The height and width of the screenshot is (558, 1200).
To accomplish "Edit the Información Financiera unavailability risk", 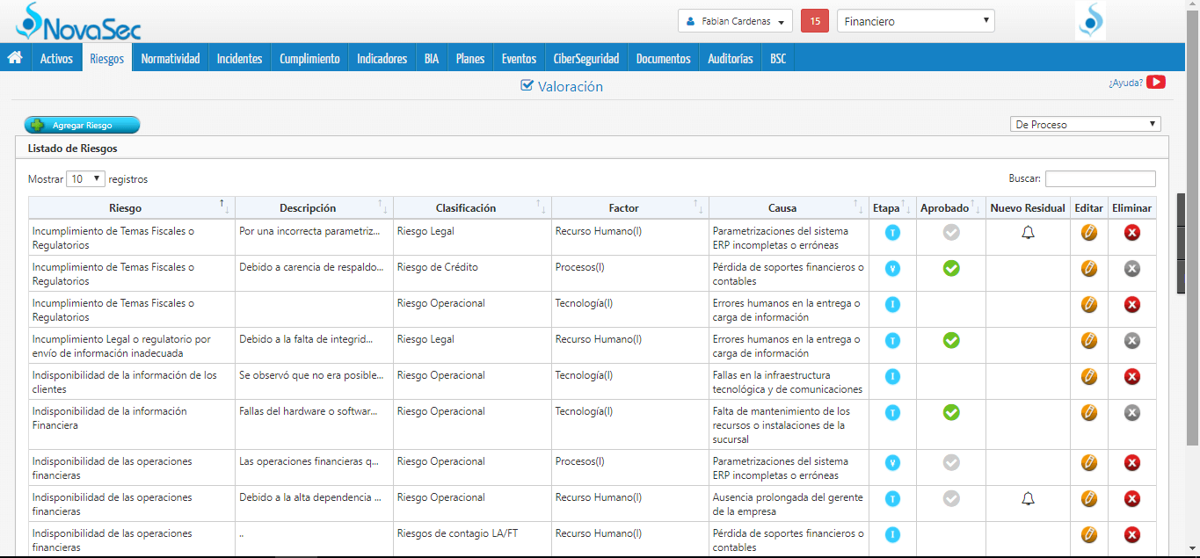I will pyautogui.click(x=1089, y=412).
